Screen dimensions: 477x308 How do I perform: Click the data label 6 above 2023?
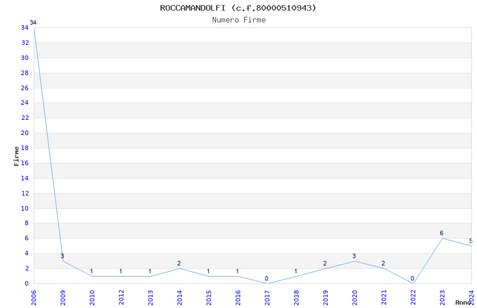pos(442,234)
